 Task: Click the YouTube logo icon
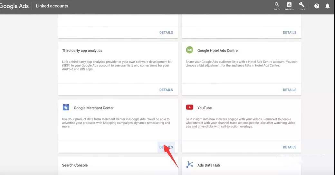(189, 107)
